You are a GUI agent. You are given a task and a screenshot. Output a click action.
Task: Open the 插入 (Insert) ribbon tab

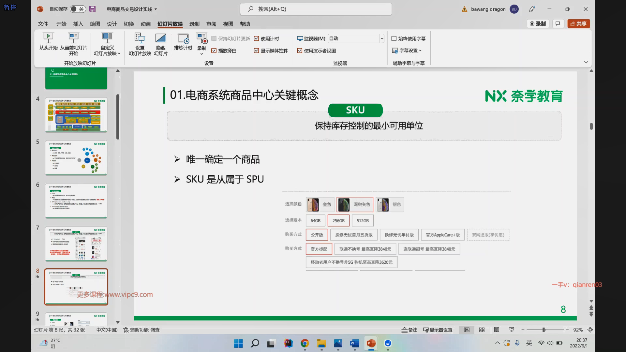tap(78, 24)
